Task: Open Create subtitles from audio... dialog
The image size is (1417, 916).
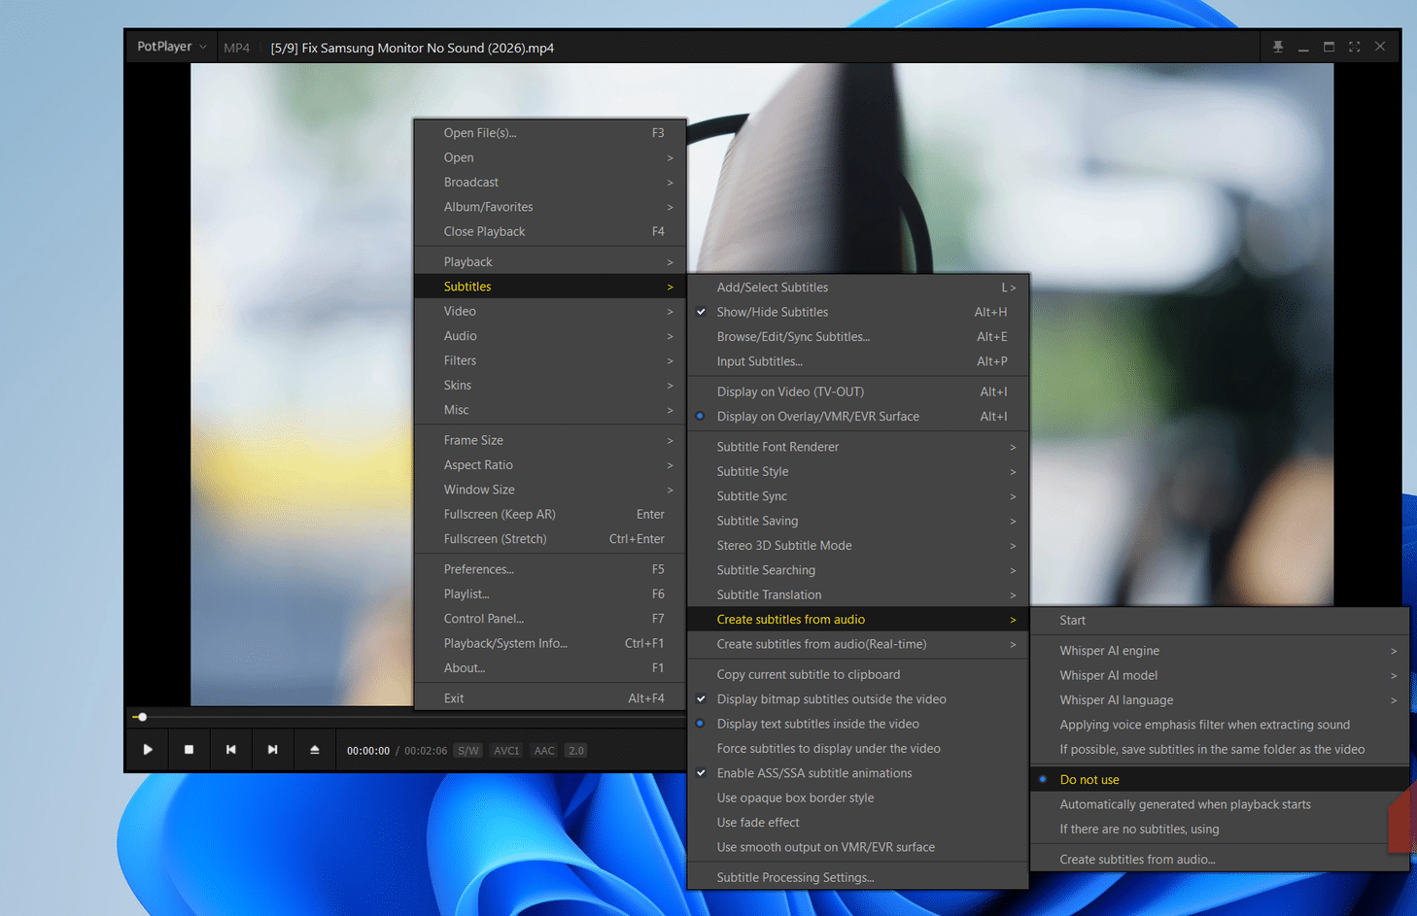Action: point(1220,860)
